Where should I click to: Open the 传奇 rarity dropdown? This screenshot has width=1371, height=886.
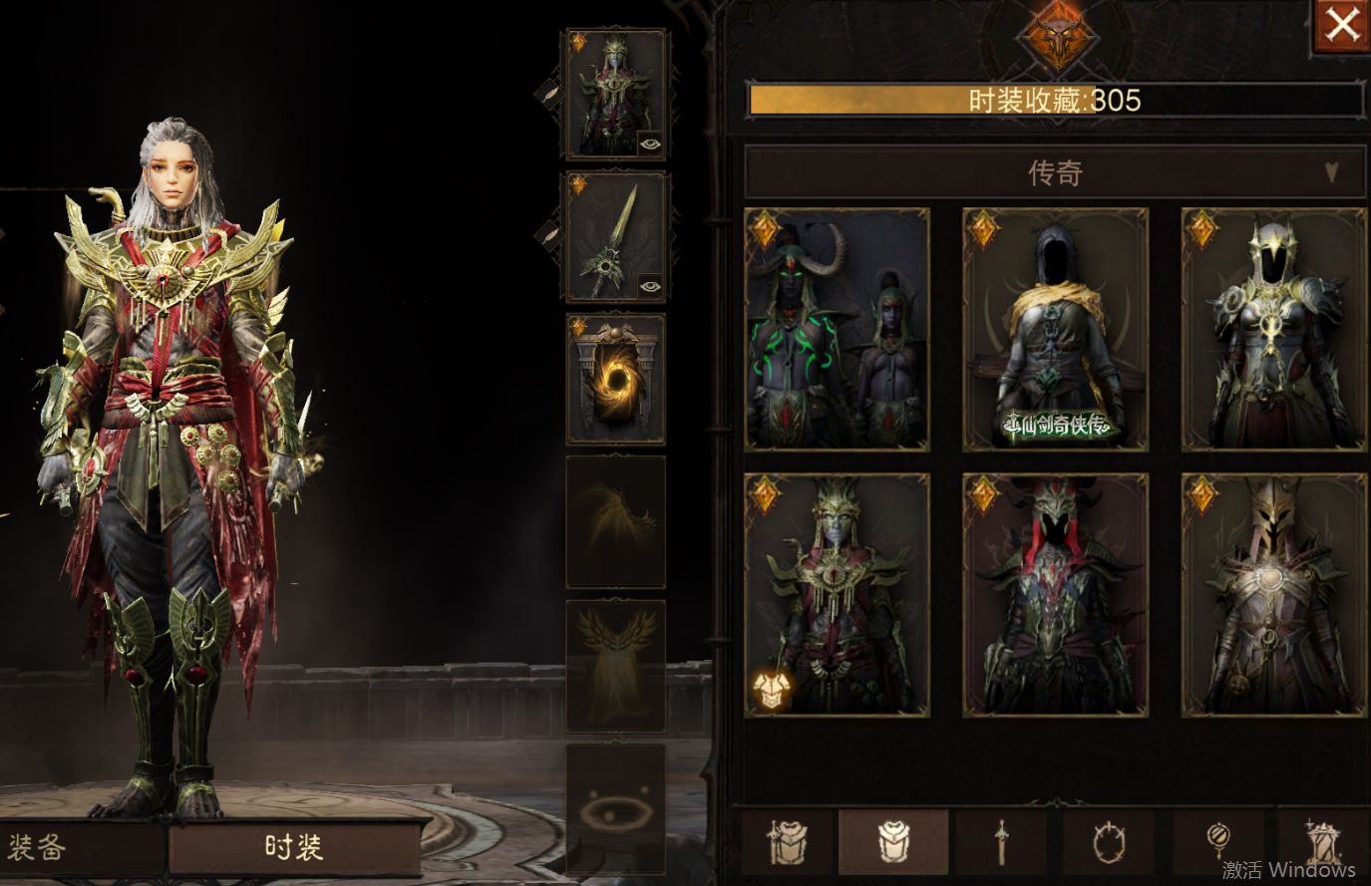pyautogui.click(x=1055, y=172)
